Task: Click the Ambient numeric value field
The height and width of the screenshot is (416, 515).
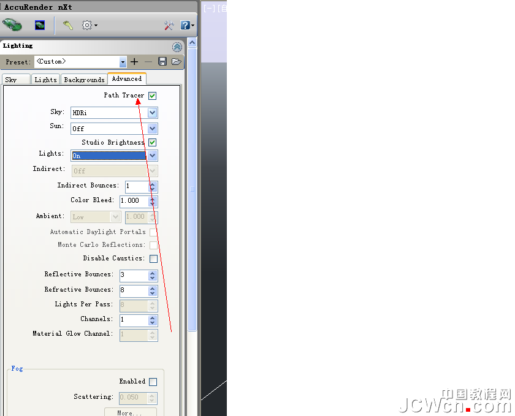Action: [137, 217]
